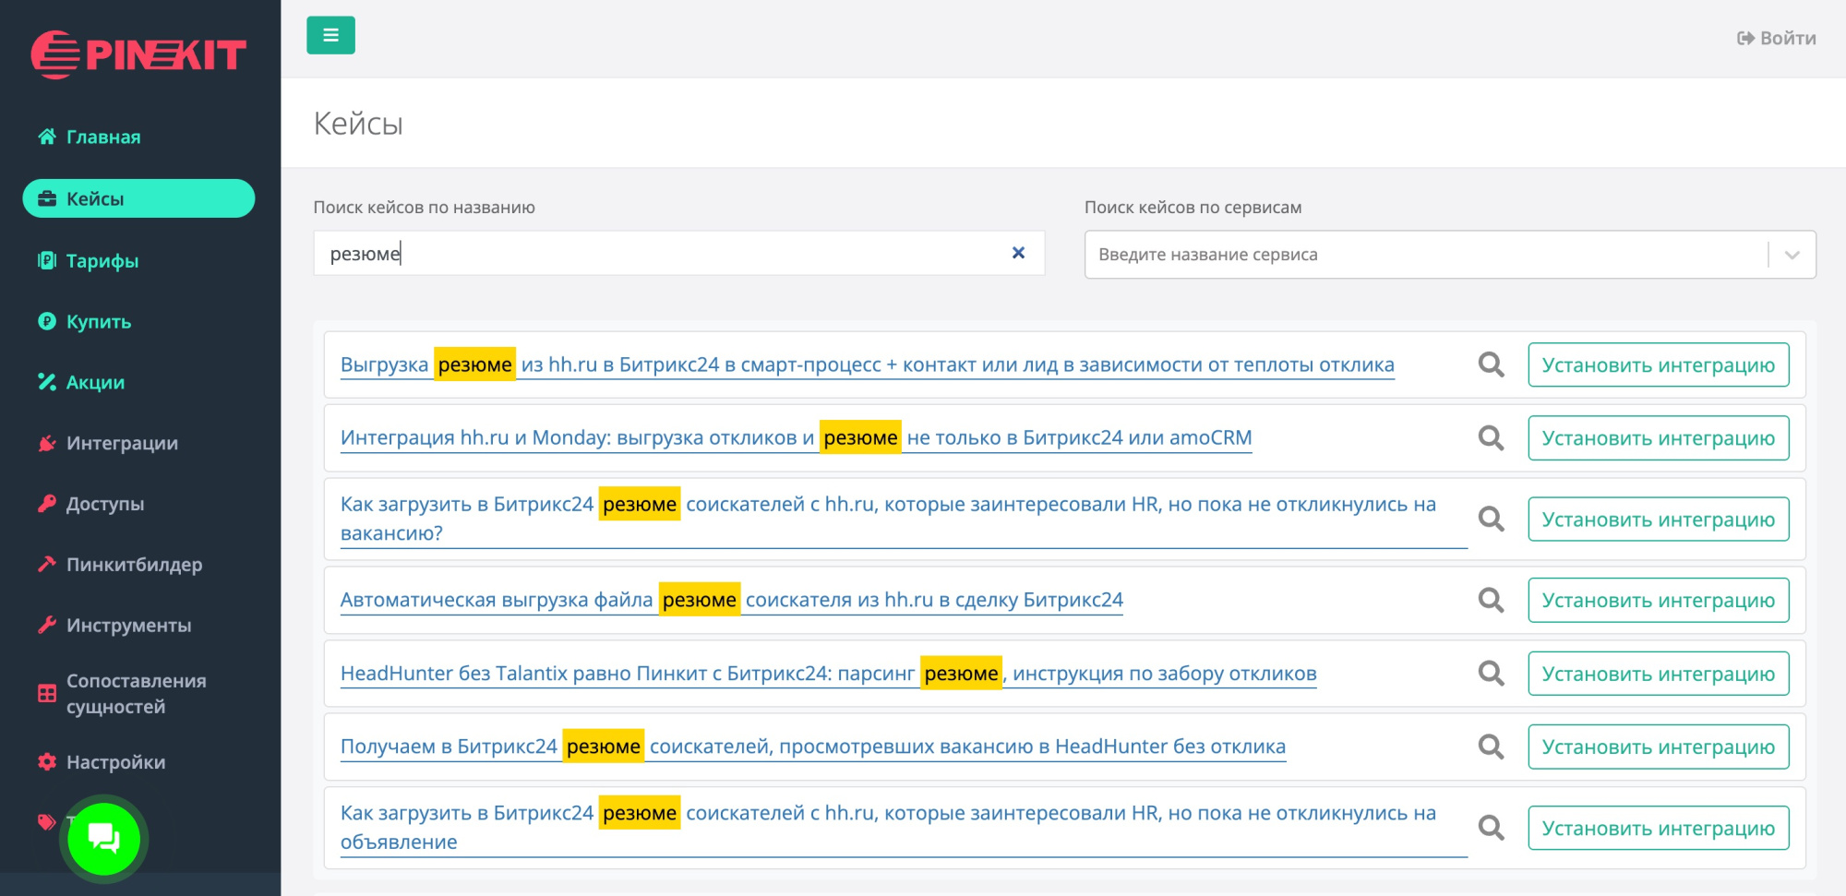Viewport: 1846px width, 896px height.
Task: Go to Главная in the sidebar
Action: click(x=102, y=137)
